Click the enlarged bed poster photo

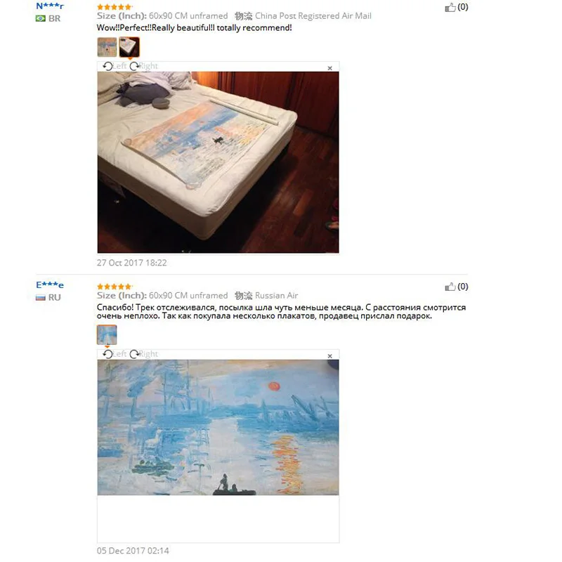click(218, 162)
